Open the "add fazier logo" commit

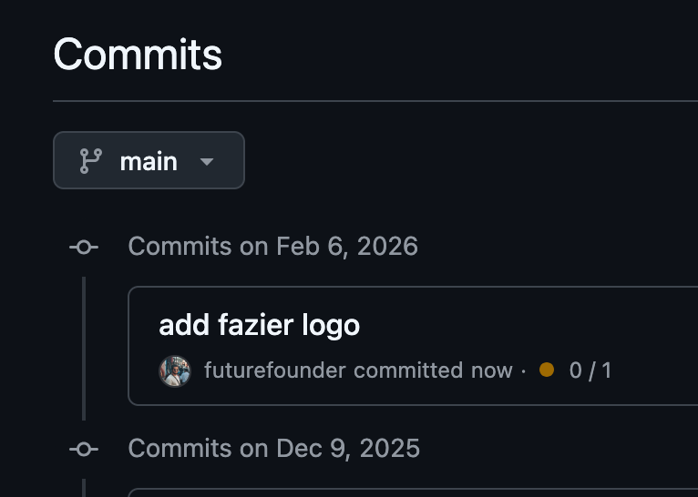pos(259,325)
